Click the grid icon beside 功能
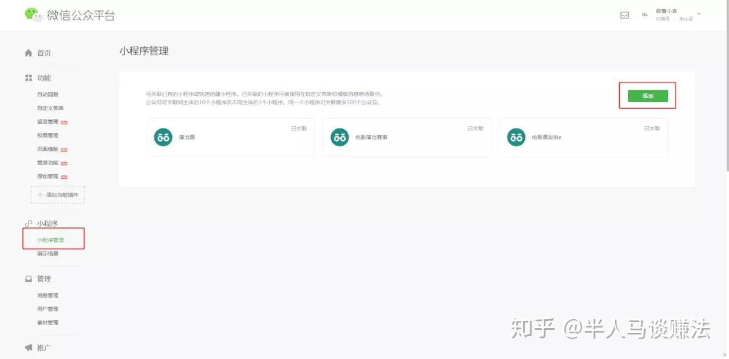Viewport: 729px width, 359px height. (28, 78)
